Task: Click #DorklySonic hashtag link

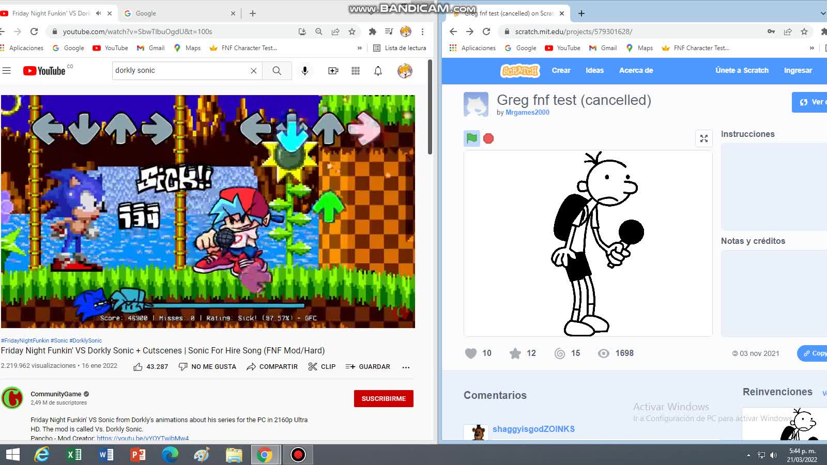Action: [85, 340]
